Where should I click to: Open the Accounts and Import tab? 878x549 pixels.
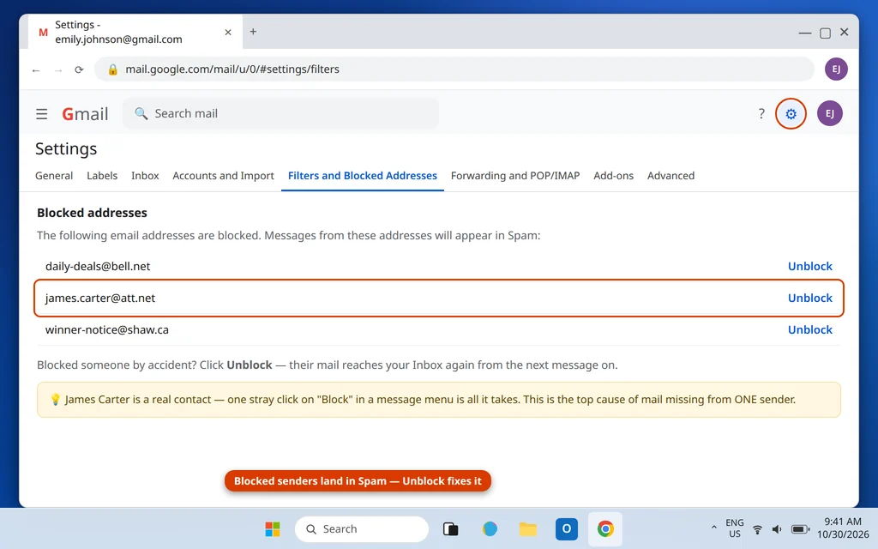224,176
